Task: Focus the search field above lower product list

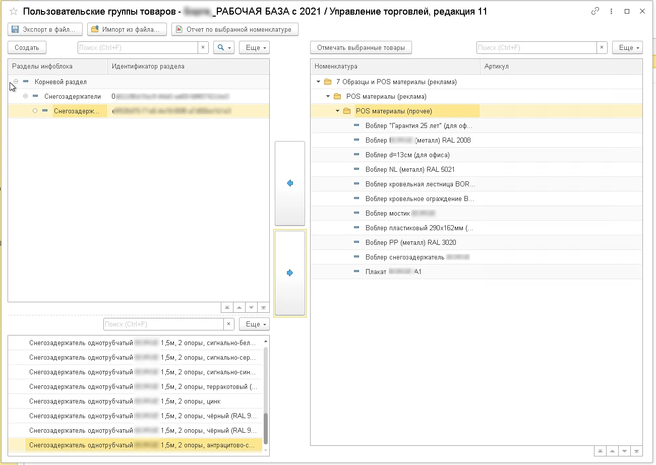Action: (163, 324)
